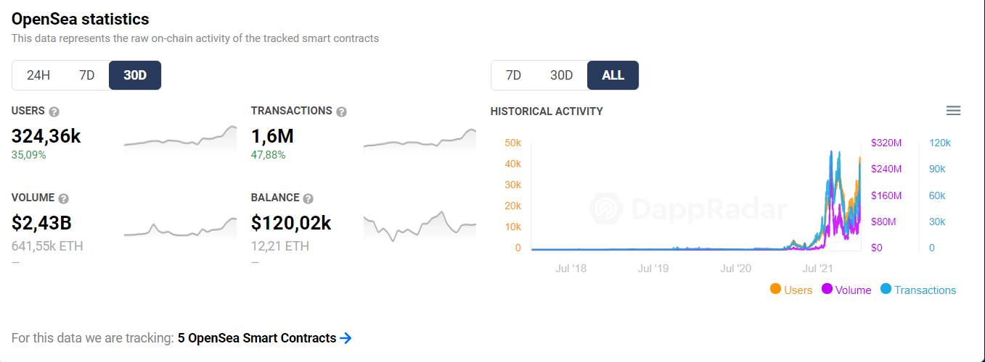This screenshot has height=362, width=985.
Task: Select the 30D statistics period tab
Action: [135, 75]
